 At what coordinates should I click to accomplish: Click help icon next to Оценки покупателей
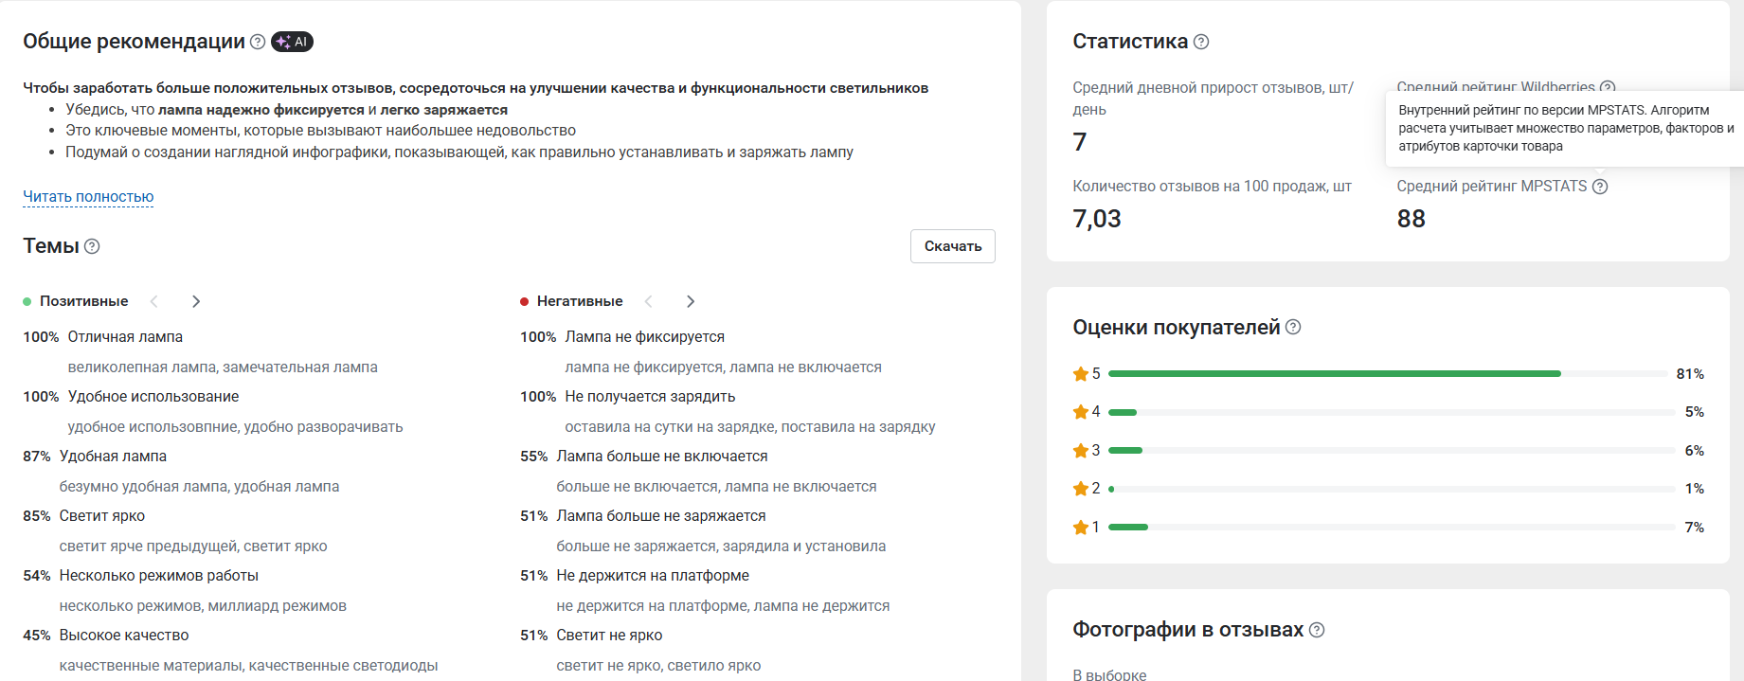[1293, 327]
